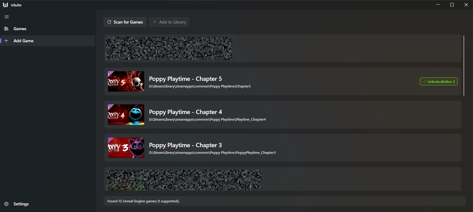473x212 pixels.
Task: Click the refresh icon on Scan for Games
Action: click(x=109, y=22)
